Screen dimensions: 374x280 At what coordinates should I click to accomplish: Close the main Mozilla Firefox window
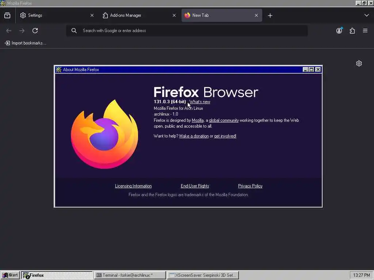click(371, 3)
